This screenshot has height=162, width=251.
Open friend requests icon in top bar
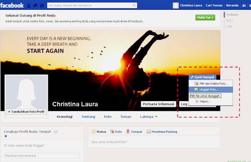29,5
